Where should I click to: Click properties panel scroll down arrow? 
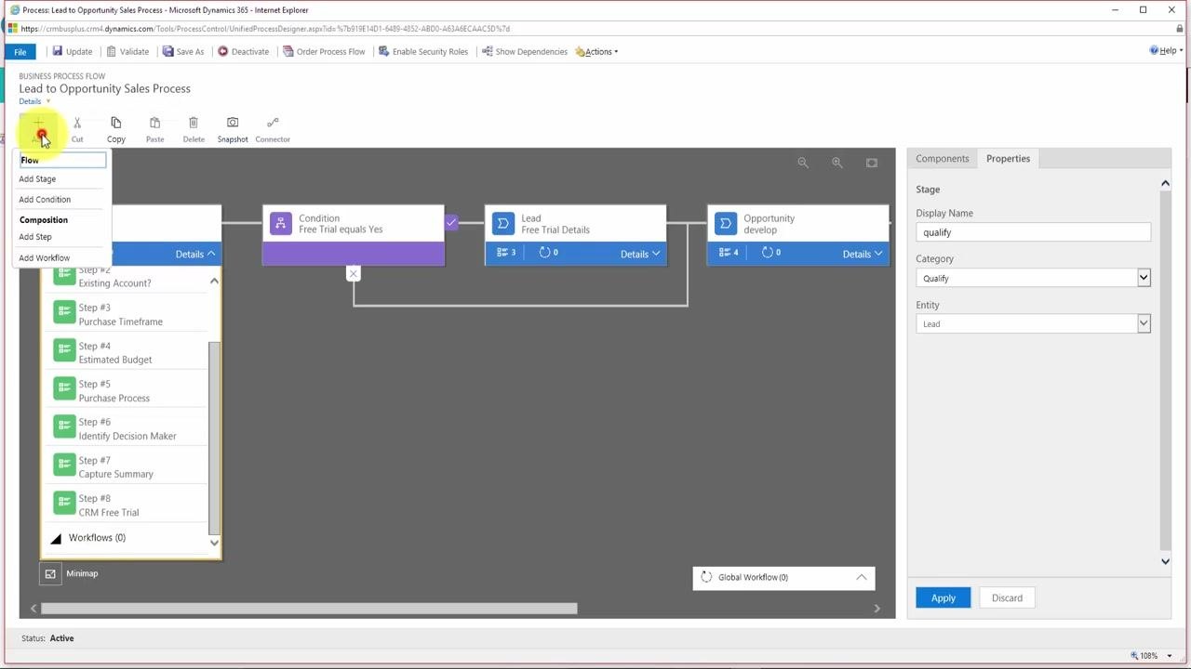click(1165, 560)
